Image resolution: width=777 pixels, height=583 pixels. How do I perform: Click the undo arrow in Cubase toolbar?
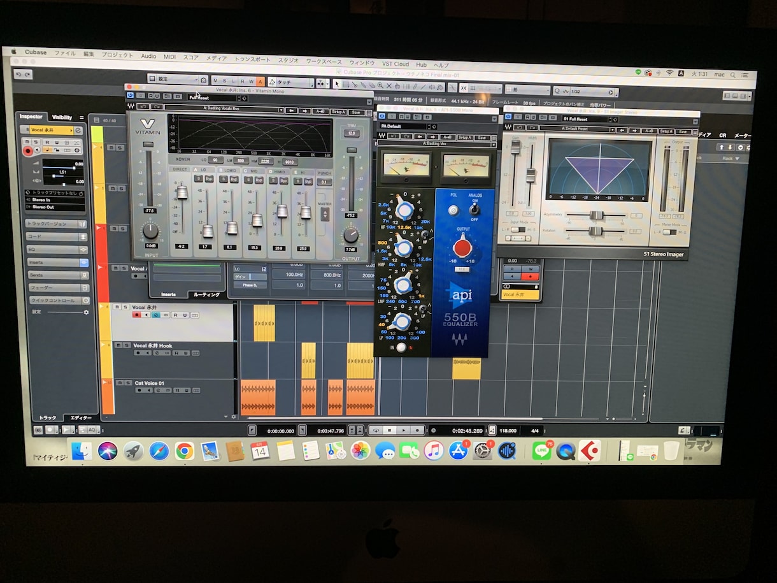[18, 75]
